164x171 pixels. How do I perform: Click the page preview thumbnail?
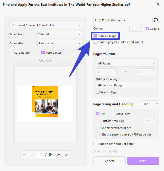(45, 104)
